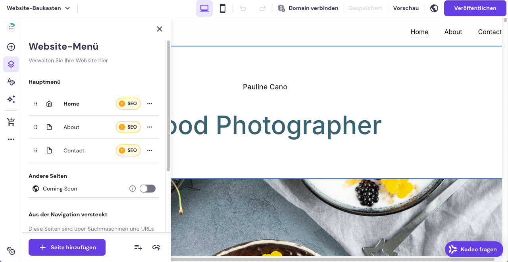Click Home in site navigation

[419, 32]
